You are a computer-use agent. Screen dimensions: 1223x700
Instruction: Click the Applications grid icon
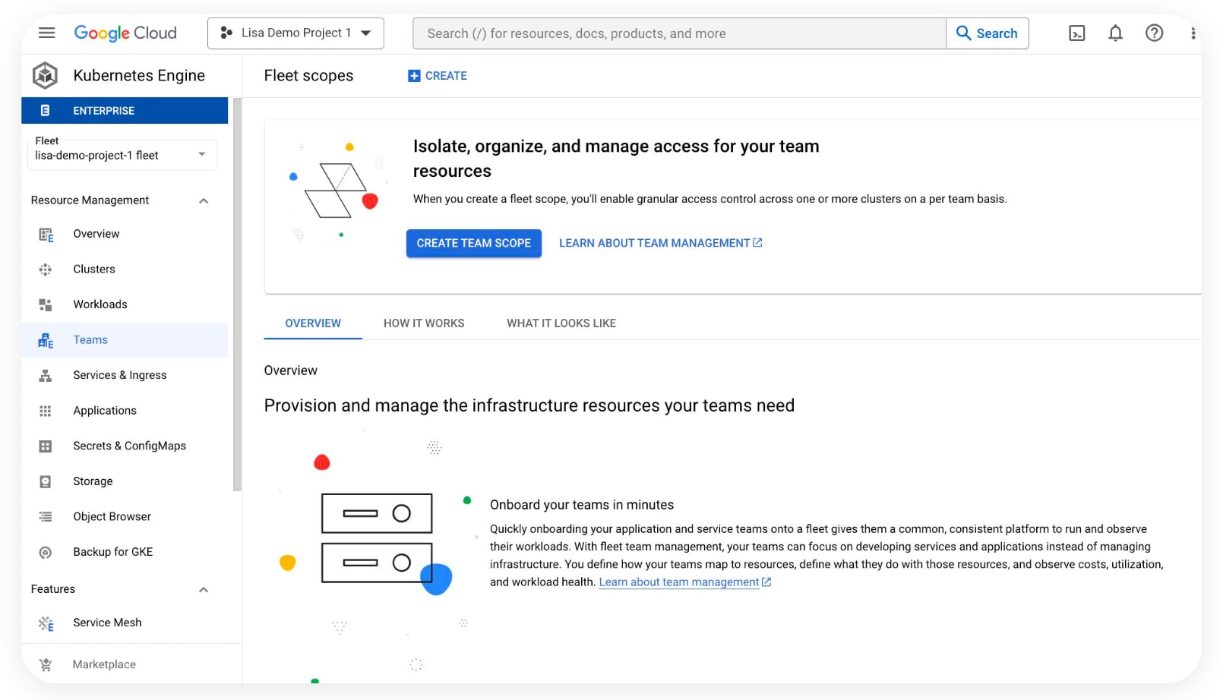(x=46, y=411)
